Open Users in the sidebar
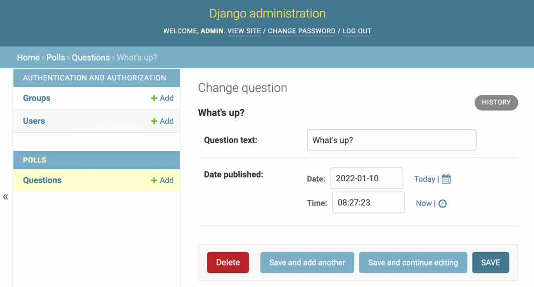This screenshot has height=287, width=534. pyautogui.click(x=34, y=121)
